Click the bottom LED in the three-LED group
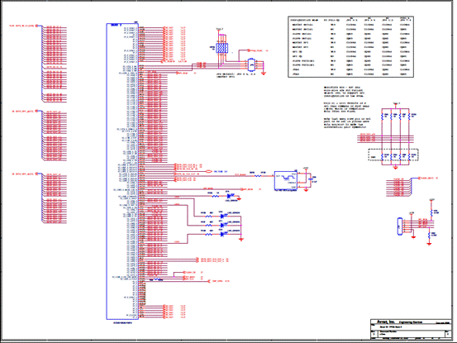The height and width of the screenshot is (343, 457). (x=223, y=234)
